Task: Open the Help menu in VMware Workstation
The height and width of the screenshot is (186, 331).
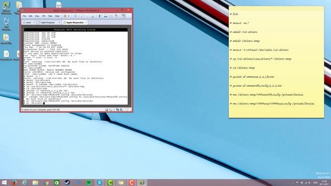Action: tap(57, 16)
